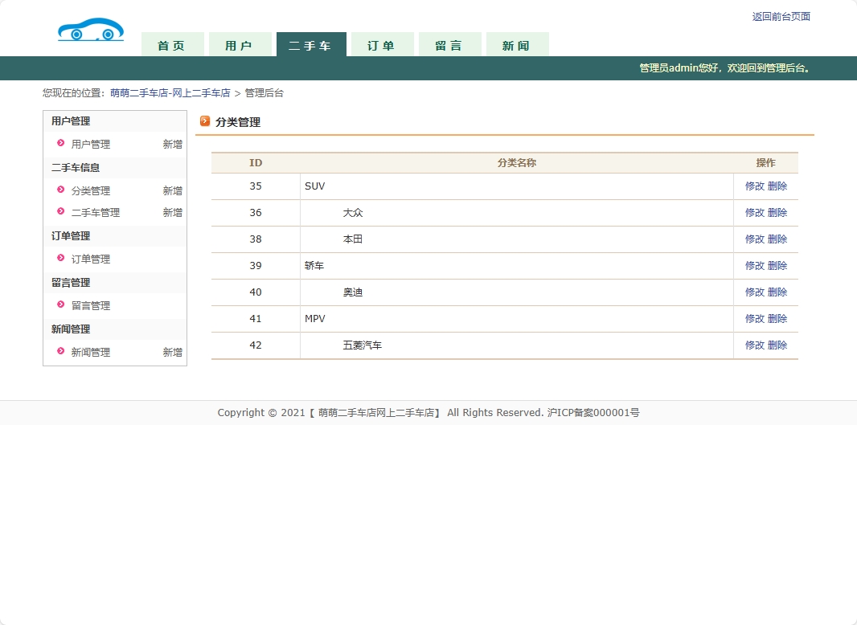Screen dimensions: 857x625
Task: Click 新增 next to 二手车管理
Action: (x=172, y=213)
